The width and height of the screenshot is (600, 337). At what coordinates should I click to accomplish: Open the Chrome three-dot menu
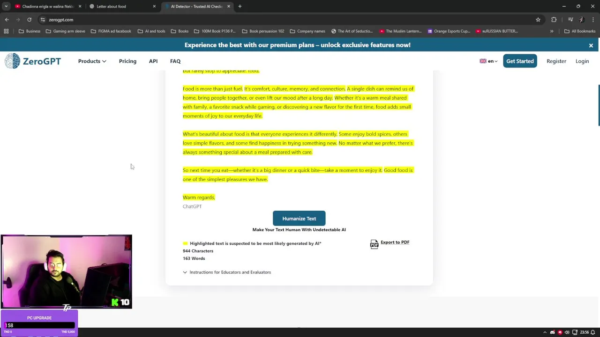pyautogui.click(x=593, y=20)
